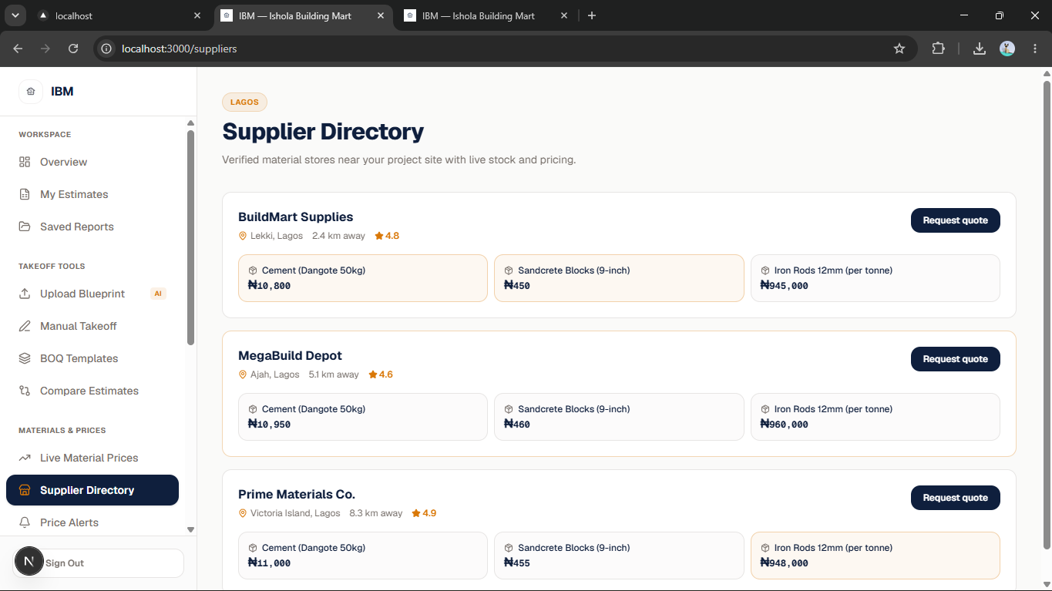Click the Saved Reports folder icon
Viewport: 1052px width, 591px height.
(x=25, y=227)
